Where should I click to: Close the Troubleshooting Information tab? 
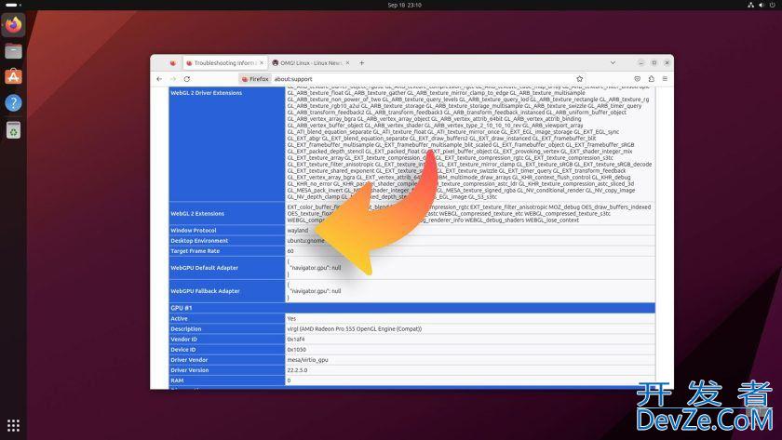pyautogui.click(x=262, y=62)
